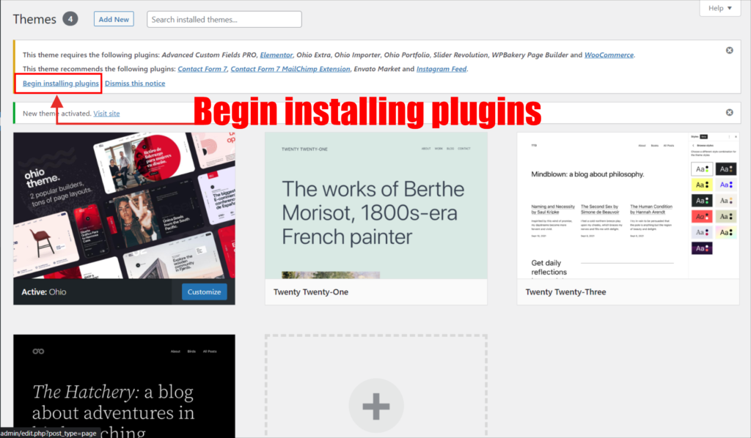
Task: Focus the Search installed themes field
Action: click(224, 19)
